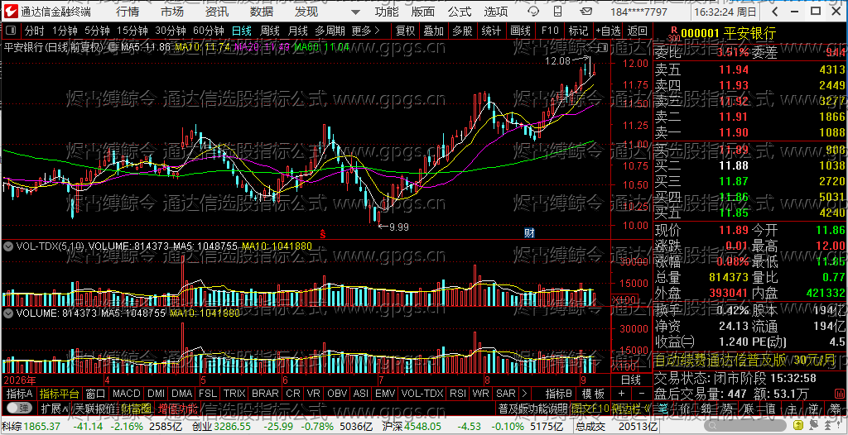Select the RSI indicator tab
The height and width of the screenshot is (435, 848).
[x=457, y=394]
